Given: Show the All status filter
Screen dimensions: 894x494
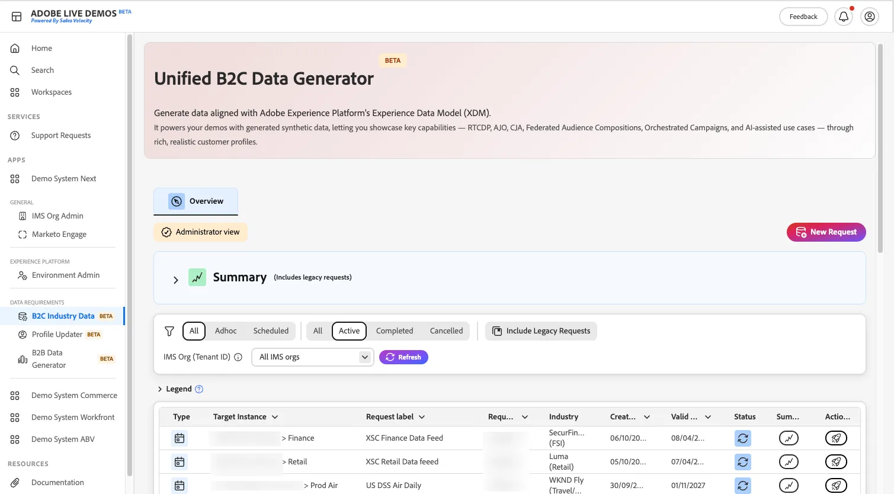Looking at the screenshot, I should pyautogui.click(x=318, y=331).
